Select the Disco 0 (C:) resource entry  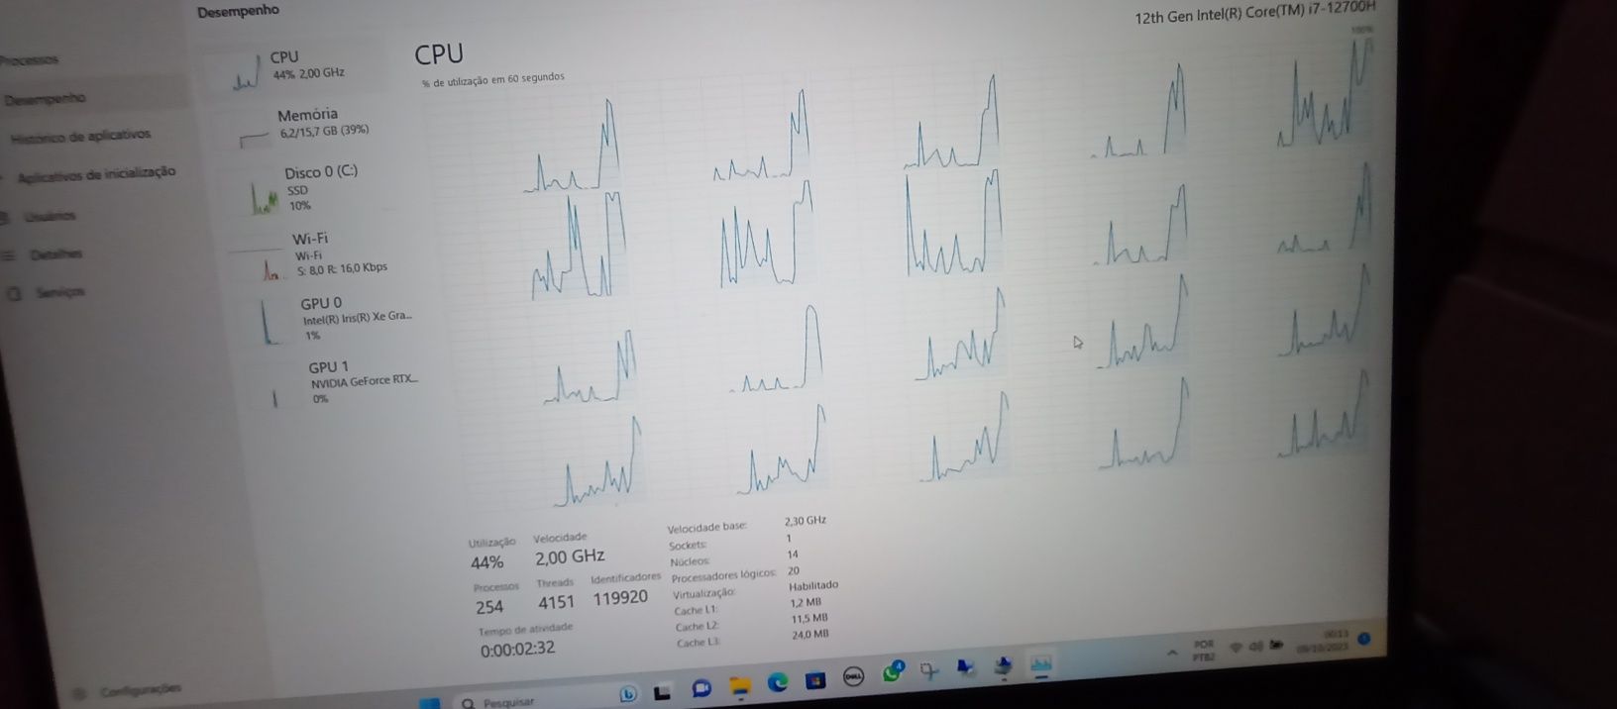pyautogui.click(x=317, y=188)
